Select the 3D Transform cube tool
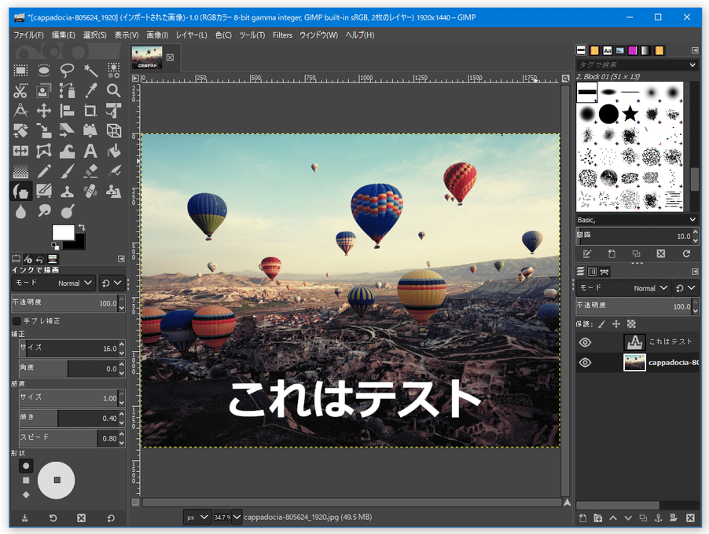 (113, 130)
